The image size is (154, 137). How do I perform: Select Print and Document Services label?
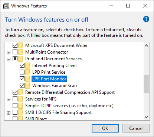[53, 59]
